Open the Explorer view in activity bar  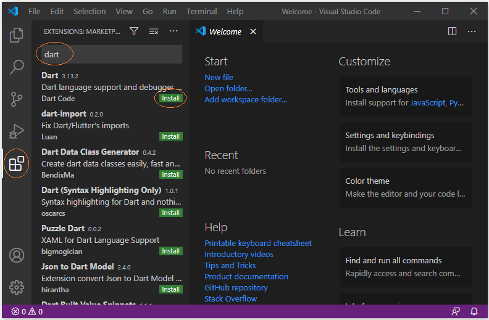(x=17, y=35)
